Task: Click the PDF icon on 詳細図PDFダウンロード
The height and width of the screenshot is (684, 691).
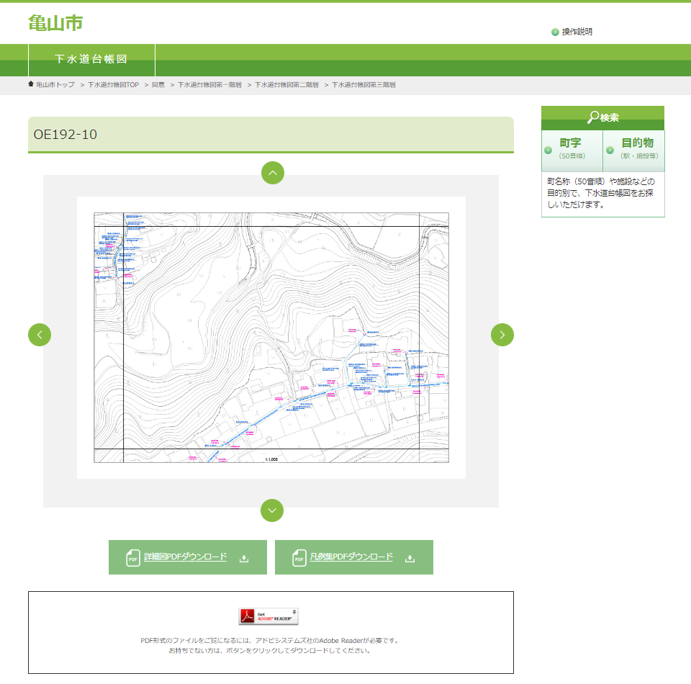Action: pos(133,558)
